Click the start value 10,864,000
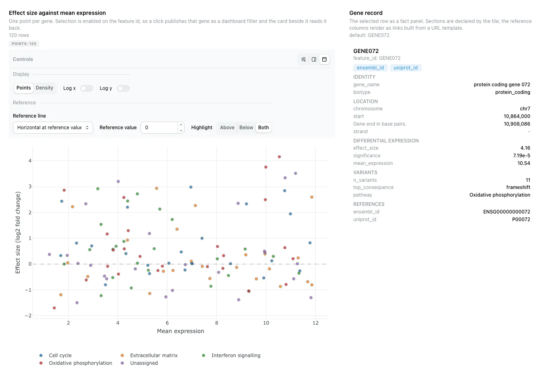Viewport: 548px width, 382px height. (517, 116)
